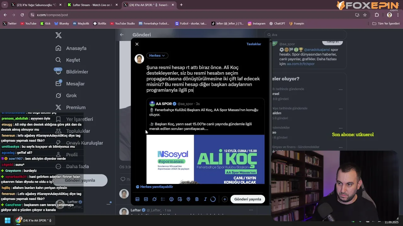Schedule the post icon
Viewport: 403px width, 226px height.
click(180, 199)
